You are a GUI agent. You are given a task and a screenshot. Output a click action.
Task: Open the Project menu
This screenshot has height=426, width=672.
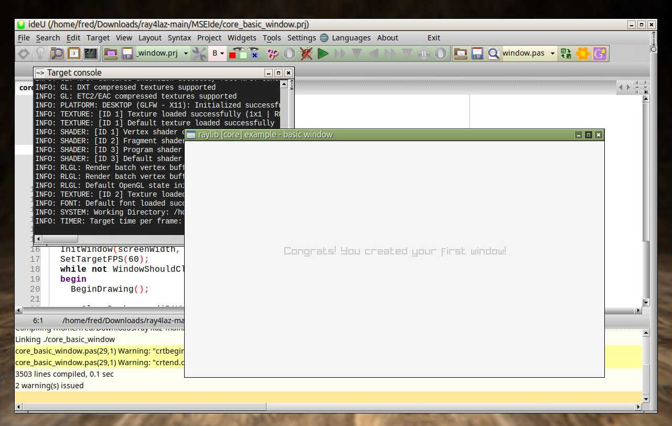(209, 38)
